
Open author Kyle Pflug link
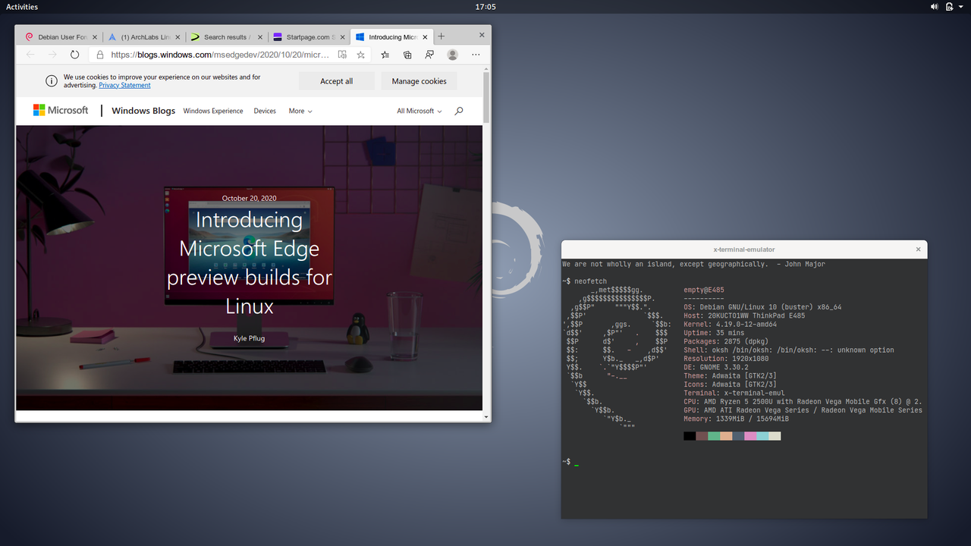tap(249, 338)
